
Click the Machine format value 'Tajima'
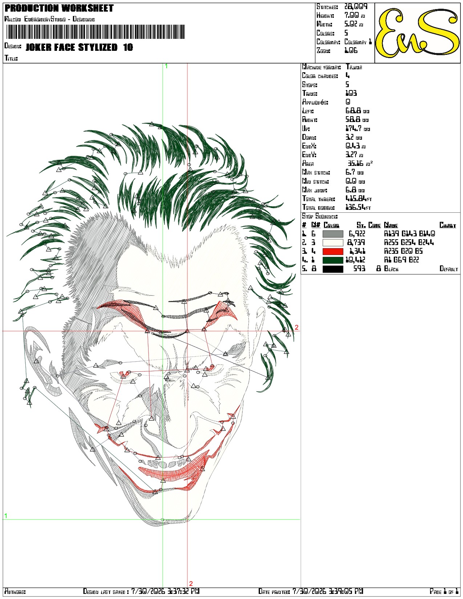coord(354,67)
